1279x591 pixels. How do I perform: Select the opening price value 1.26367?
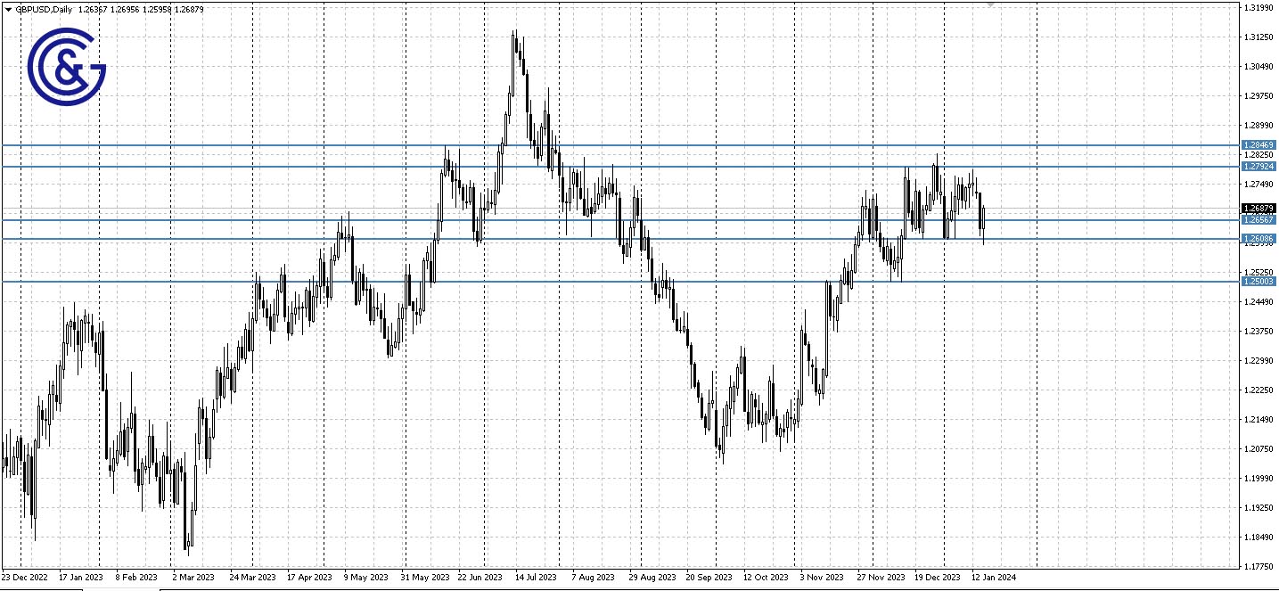pyautogui.click(x=92, y=9)
